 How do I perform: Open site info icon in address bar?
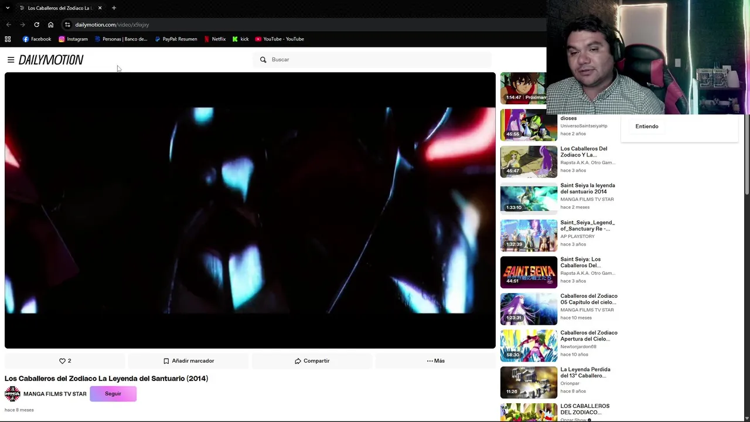(67, 25)
